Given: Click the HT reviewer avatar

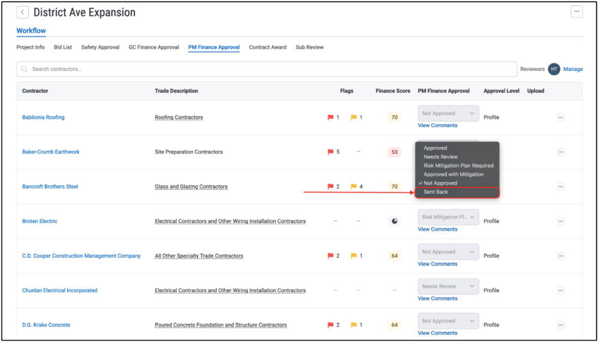Looking at the screenshot, I should (x=554, y=69).
